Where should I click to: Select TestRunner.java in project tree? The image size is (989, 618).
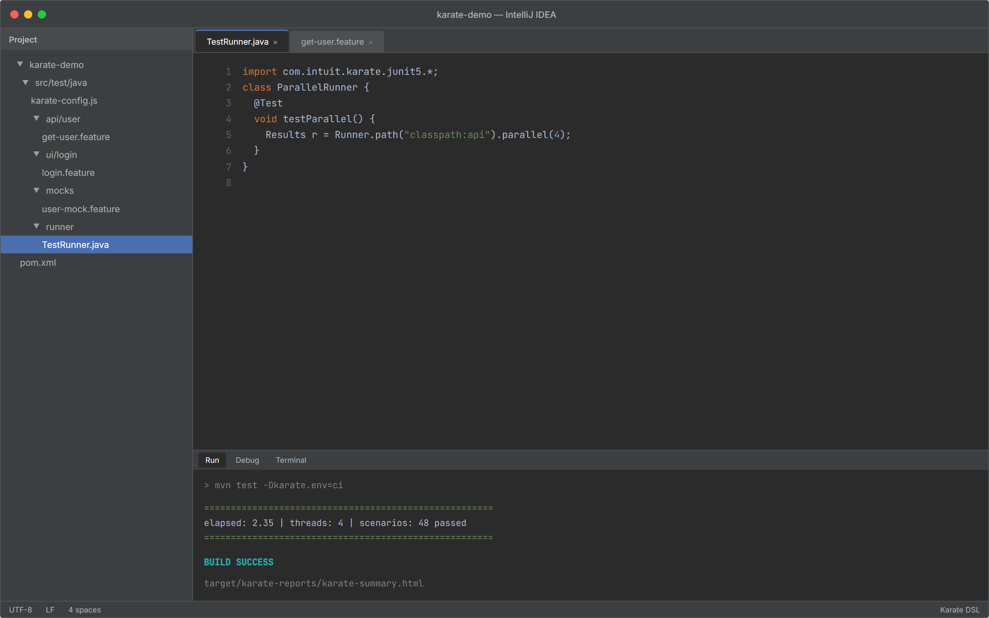tap(96, 244)
